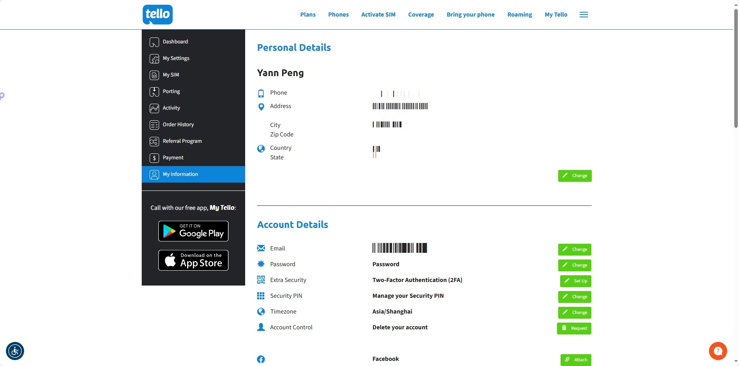
Task: Click the location pin icon beside Address
Action: click(x=261, y=106)
